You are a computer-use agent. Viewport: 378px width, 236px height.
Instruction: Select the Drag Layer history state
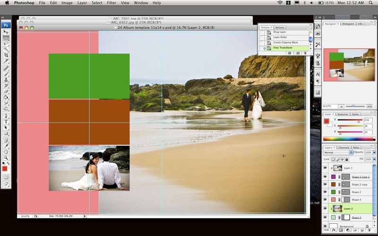(283, 32)
